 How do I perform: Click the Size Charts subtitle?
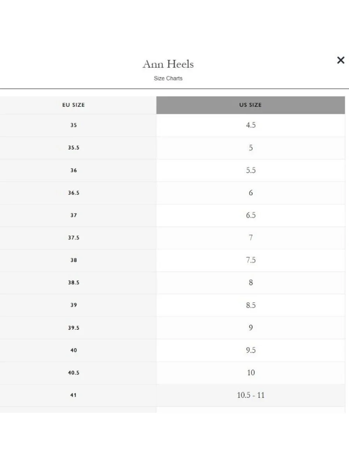pos(168,78)
